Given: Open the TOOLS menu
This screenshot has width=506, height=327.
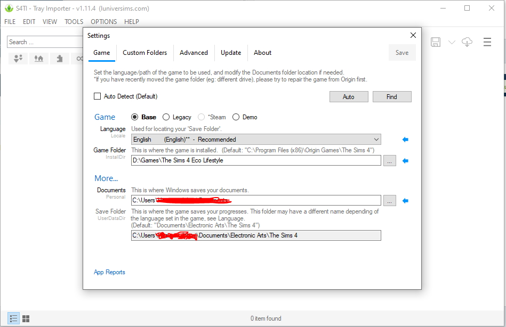Looking at the screenshot, I should [x=74, y=22].
